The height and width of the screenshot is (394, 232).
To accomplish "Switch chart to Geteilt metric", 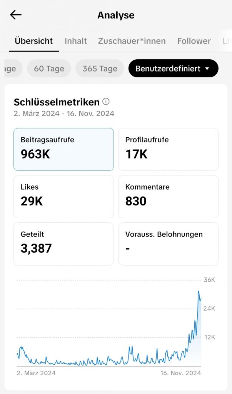I will point(63,244).
